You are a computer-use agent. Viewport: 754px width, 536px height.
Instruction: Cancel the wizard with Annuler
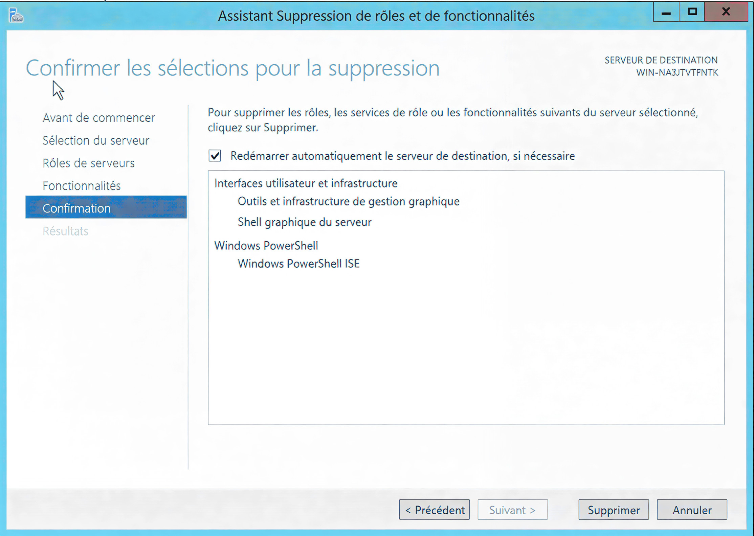[x=691, y=510]
